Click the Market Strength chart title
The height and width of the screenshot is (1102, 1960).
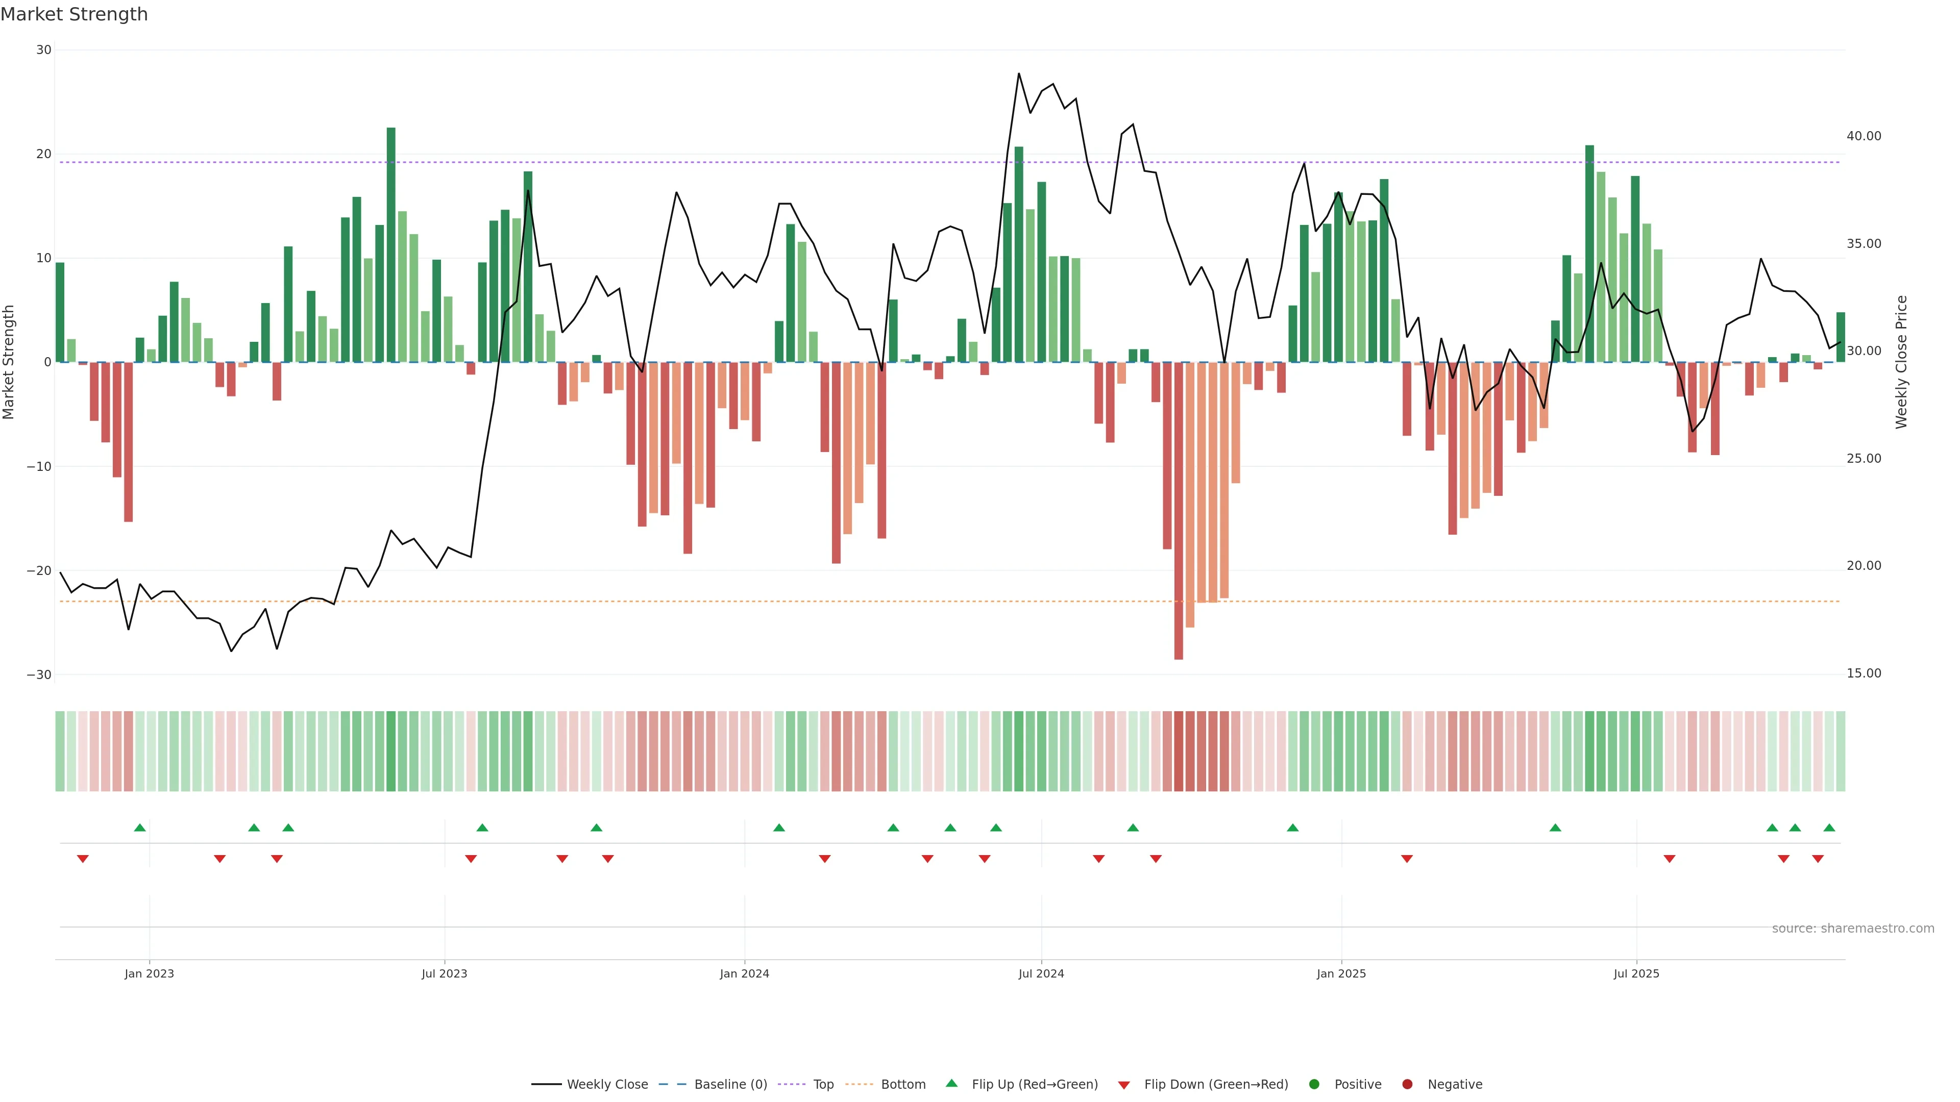pos(74,14)
